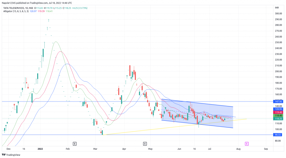Open the late-April earnings E marker

(x=145, y=144)
